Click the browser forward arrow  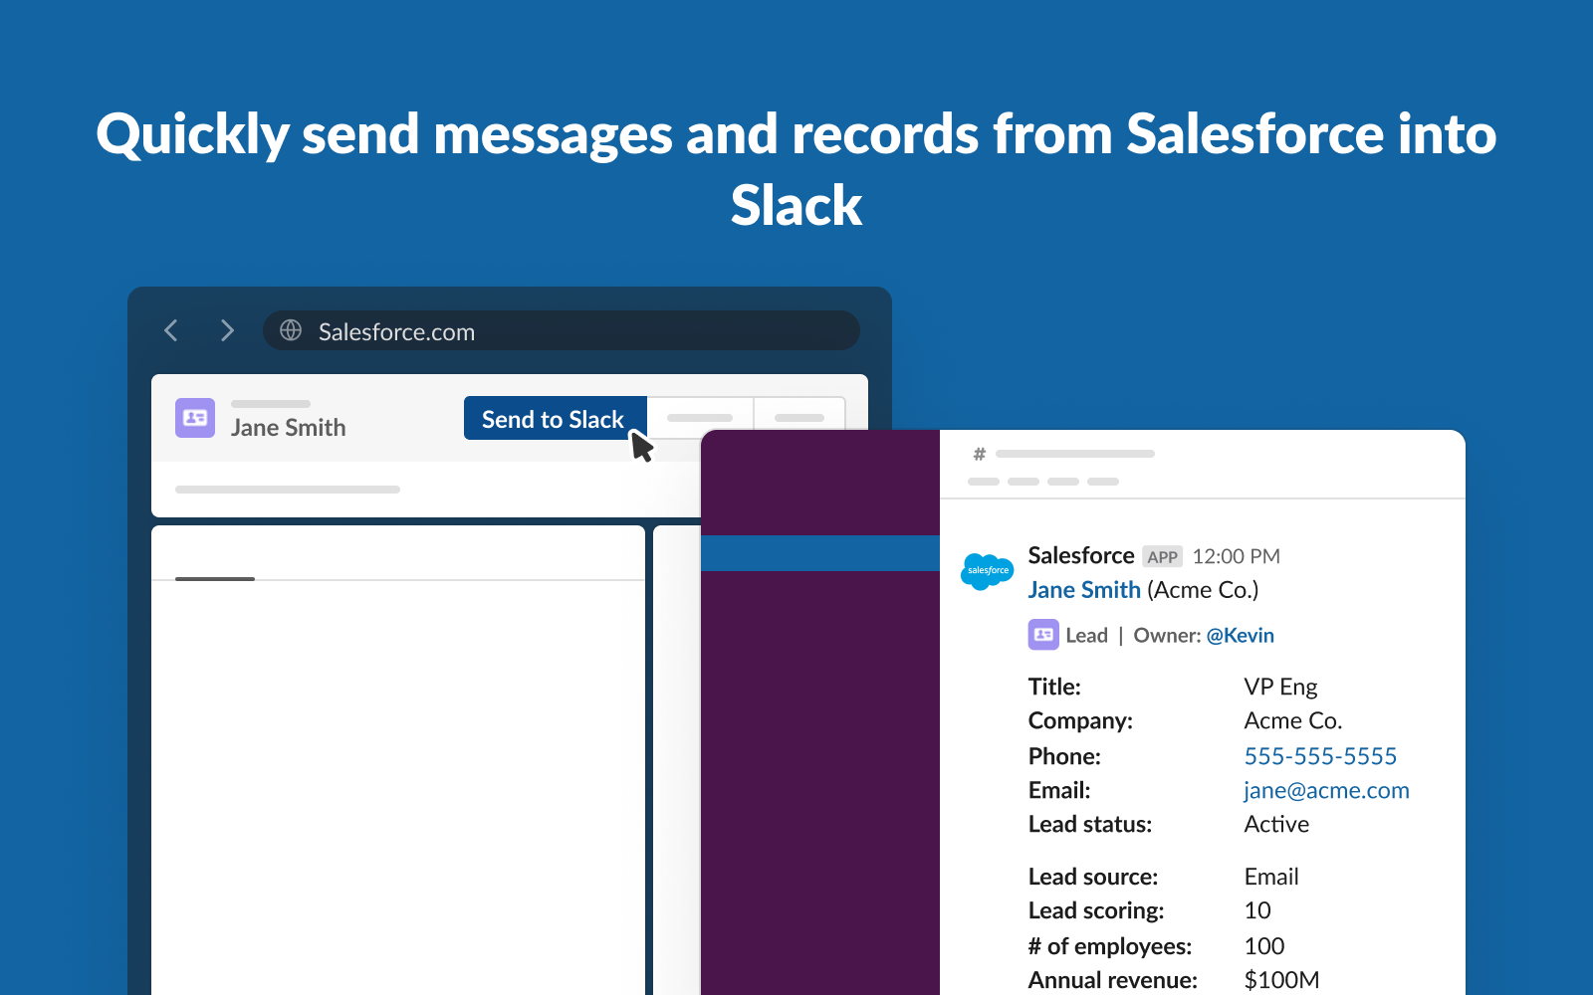click(x=227, y=330)
